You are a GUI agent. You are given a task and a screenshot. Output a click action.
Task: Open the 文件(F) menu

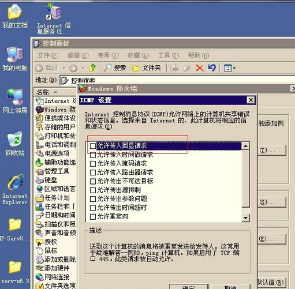point(48,55)
